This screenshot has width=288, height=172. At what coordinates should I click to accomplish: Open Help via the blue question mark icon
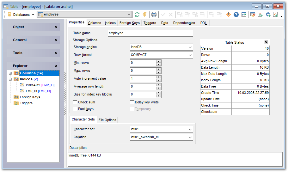(x=236, y=15)
